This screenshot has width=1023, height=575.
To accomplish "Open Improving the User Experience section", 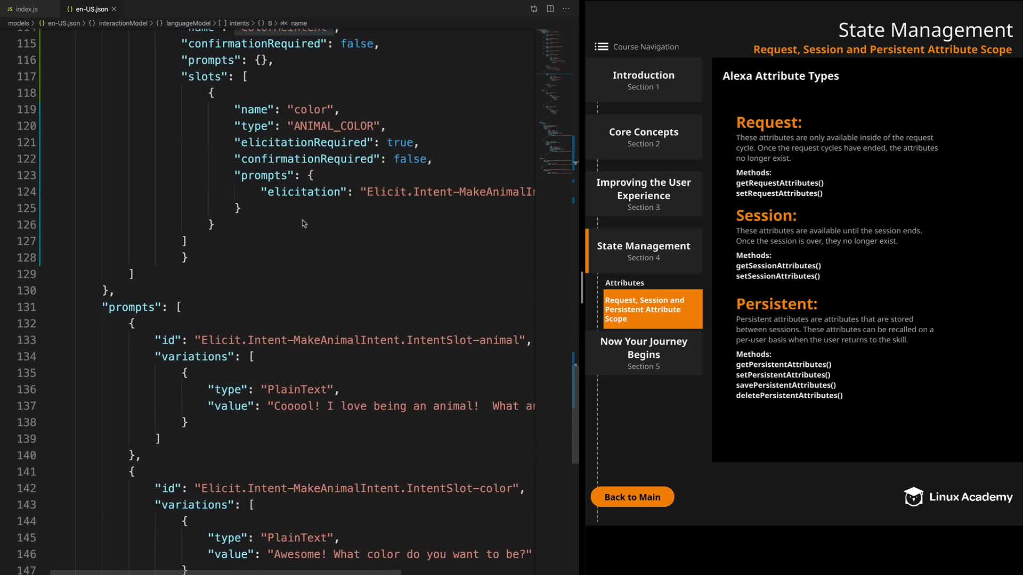I will tap(643, 194).
